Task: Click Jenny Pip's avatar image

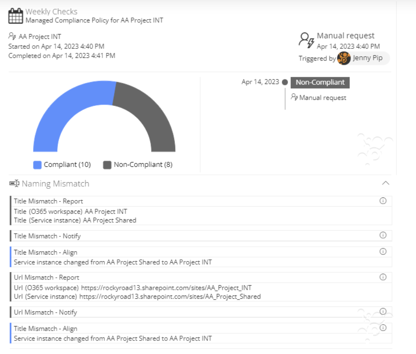Action: pos(344,58)
